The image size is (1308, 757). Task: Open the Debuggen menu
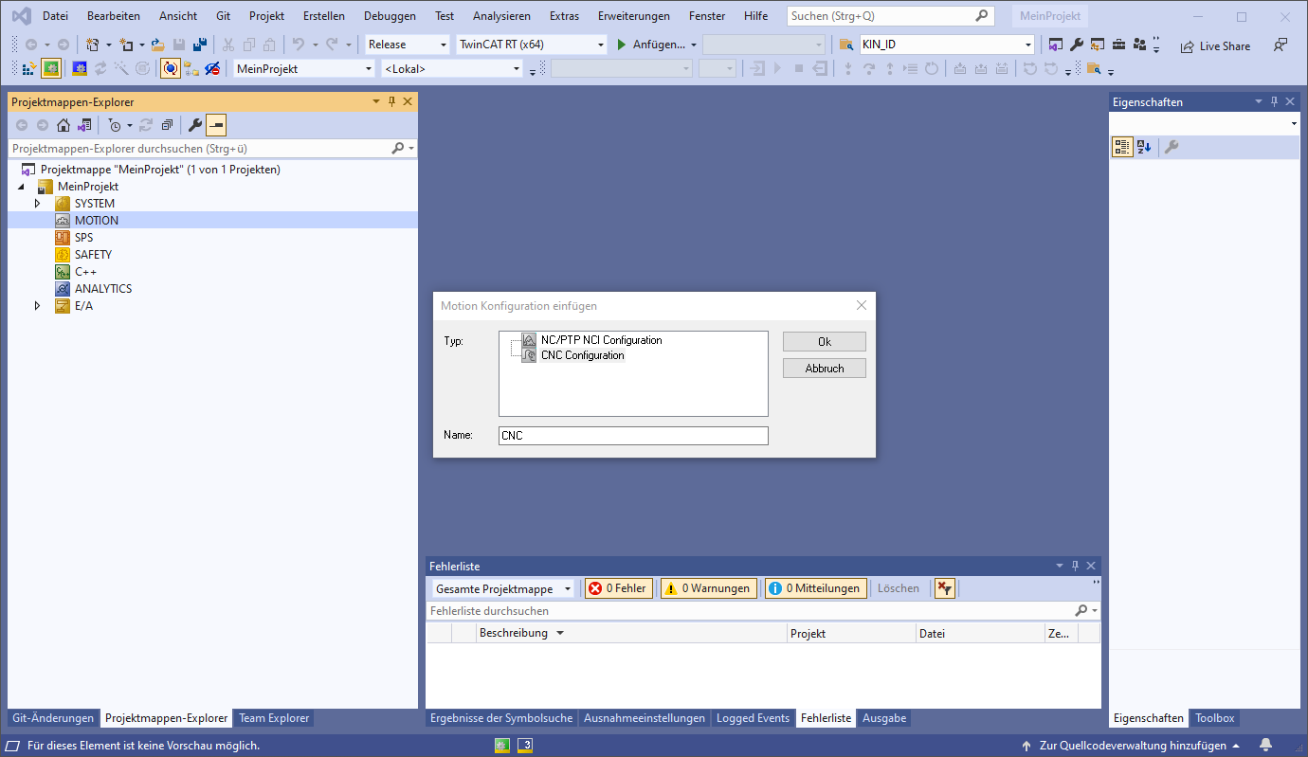390,16
